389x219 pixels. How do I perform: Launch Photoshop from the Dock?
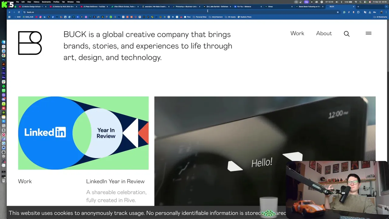click(x=4, y=60)
